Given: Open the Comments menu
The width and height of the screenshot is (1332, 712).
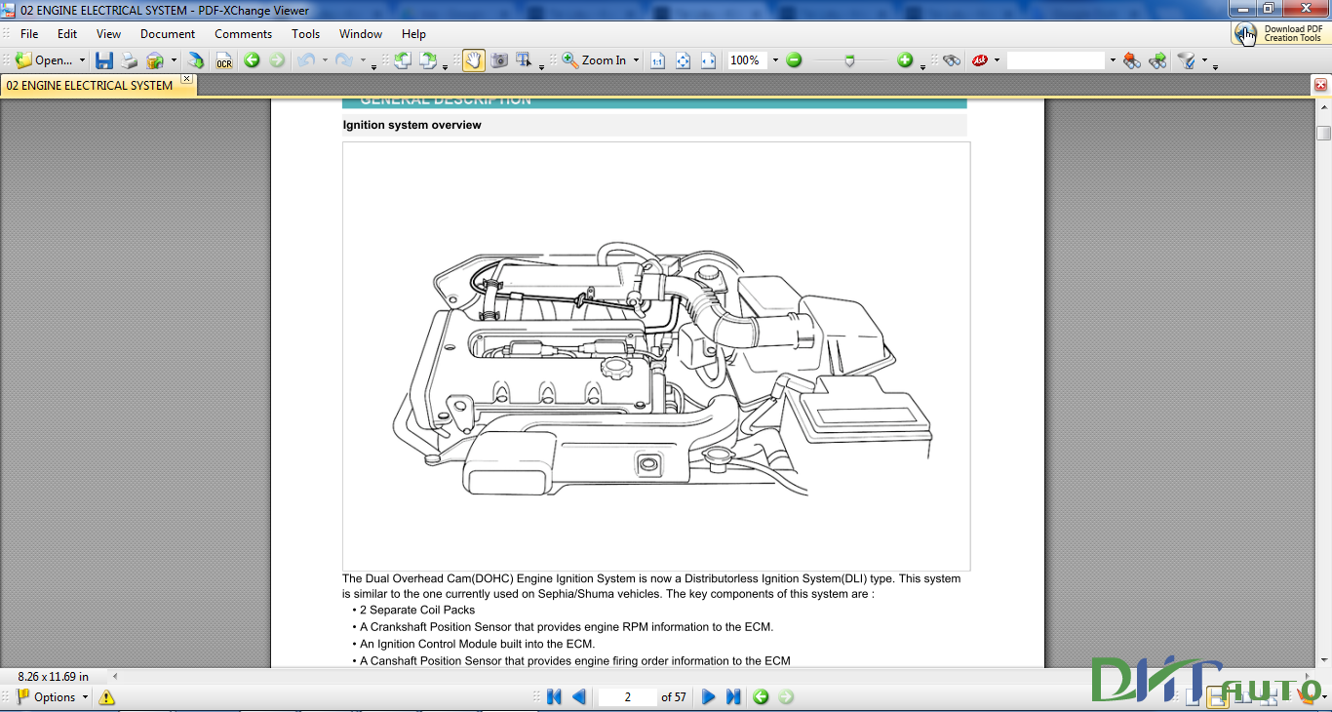Looking at the screenshot, I should pyautogui.click(x=242, y=33).
